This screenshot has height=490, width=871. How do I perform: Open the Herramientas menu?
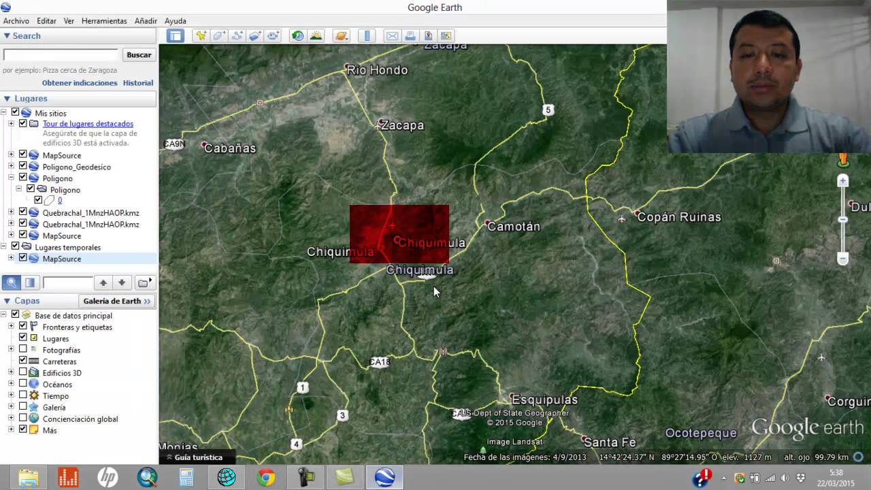click(x=104, y=21)
